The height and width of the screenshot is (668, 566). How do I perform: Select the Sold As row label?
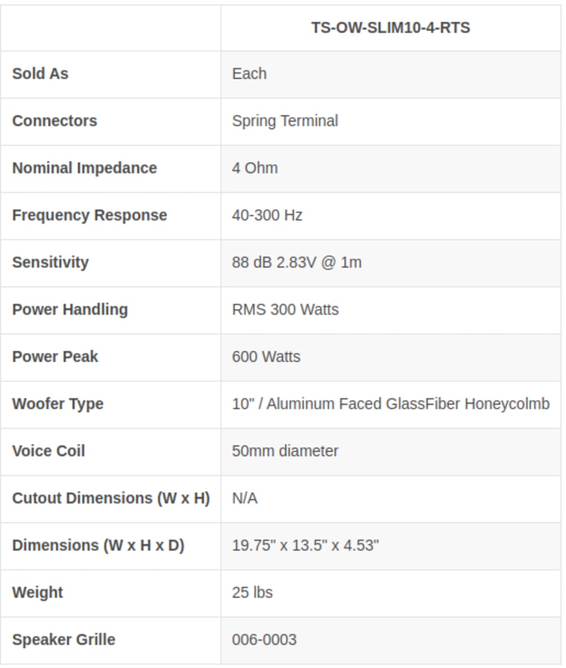point(40,74)
